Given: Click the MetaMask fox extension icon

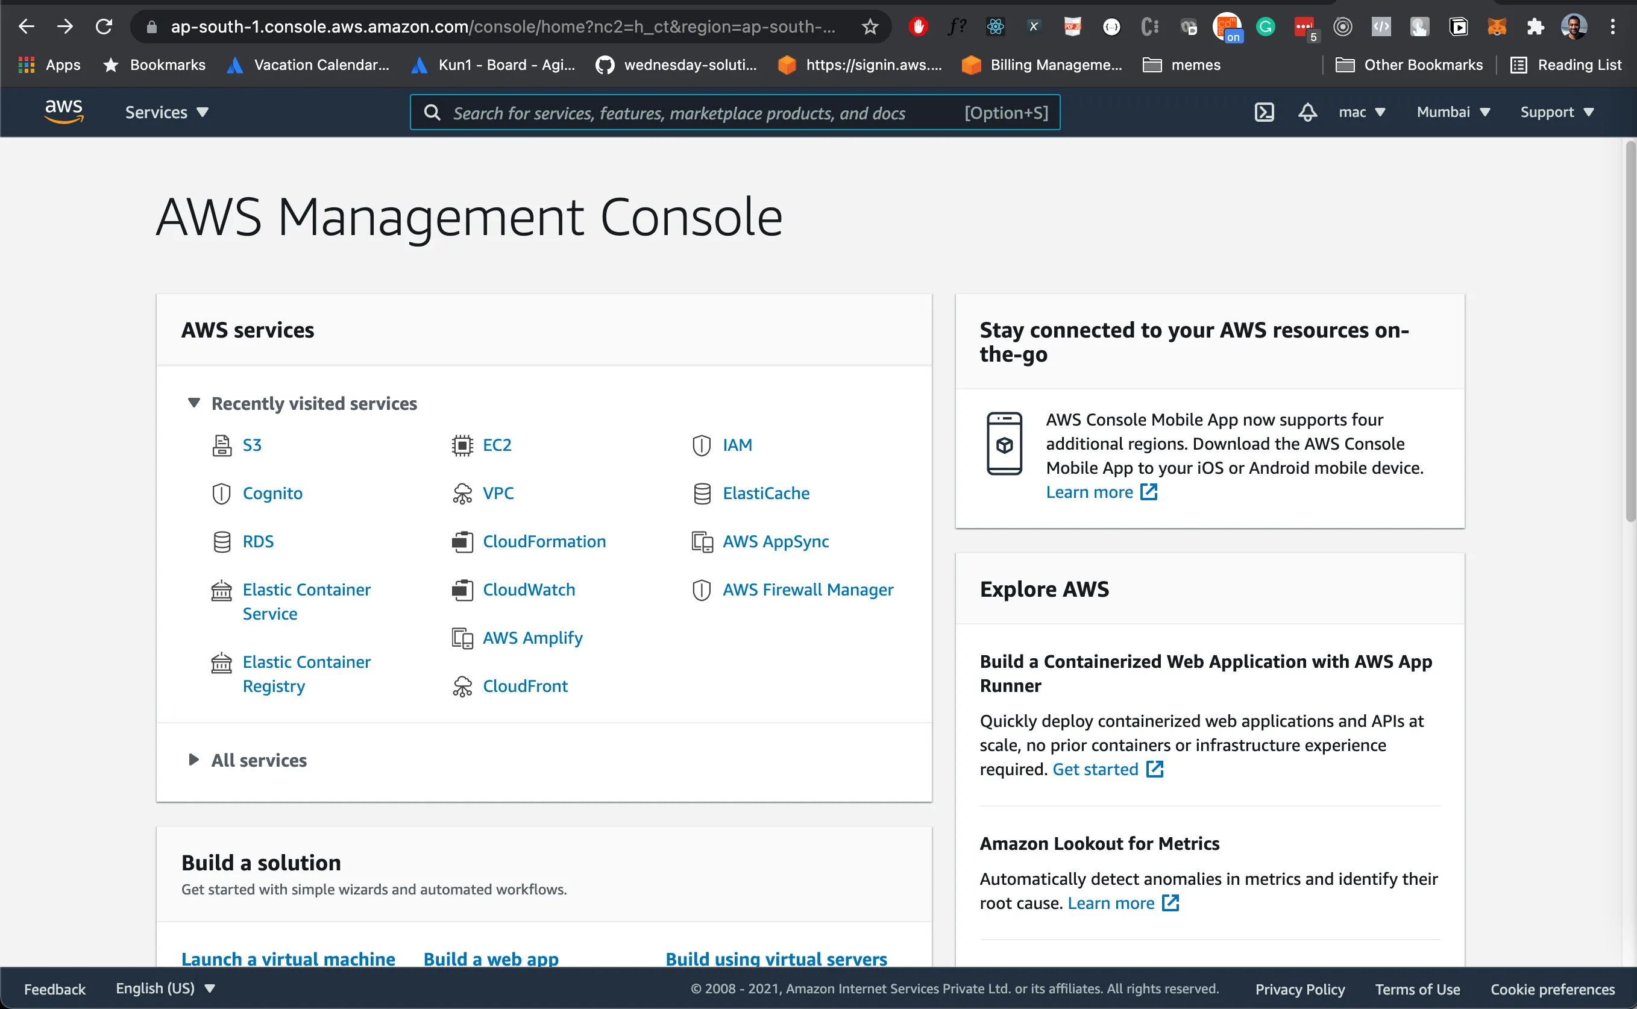Looking at the screenshot, I should (1496, 27).
